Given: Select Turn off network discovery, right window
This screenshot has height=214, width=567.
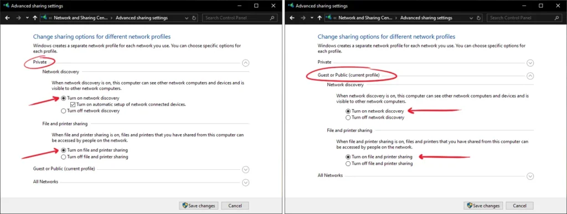Looking at the screenshot, I should tap(375, 117).
